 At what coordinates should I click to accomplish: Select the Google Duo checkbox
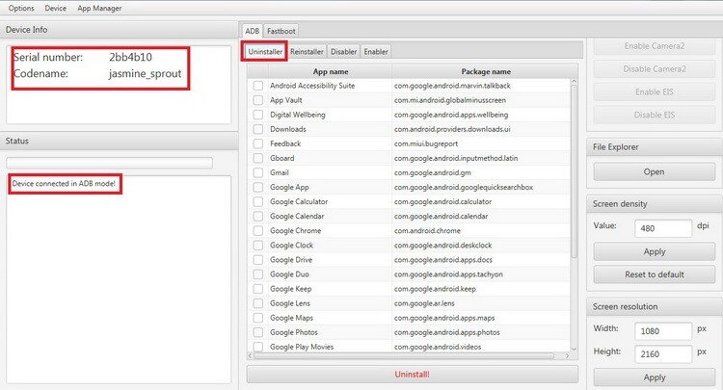258,274
